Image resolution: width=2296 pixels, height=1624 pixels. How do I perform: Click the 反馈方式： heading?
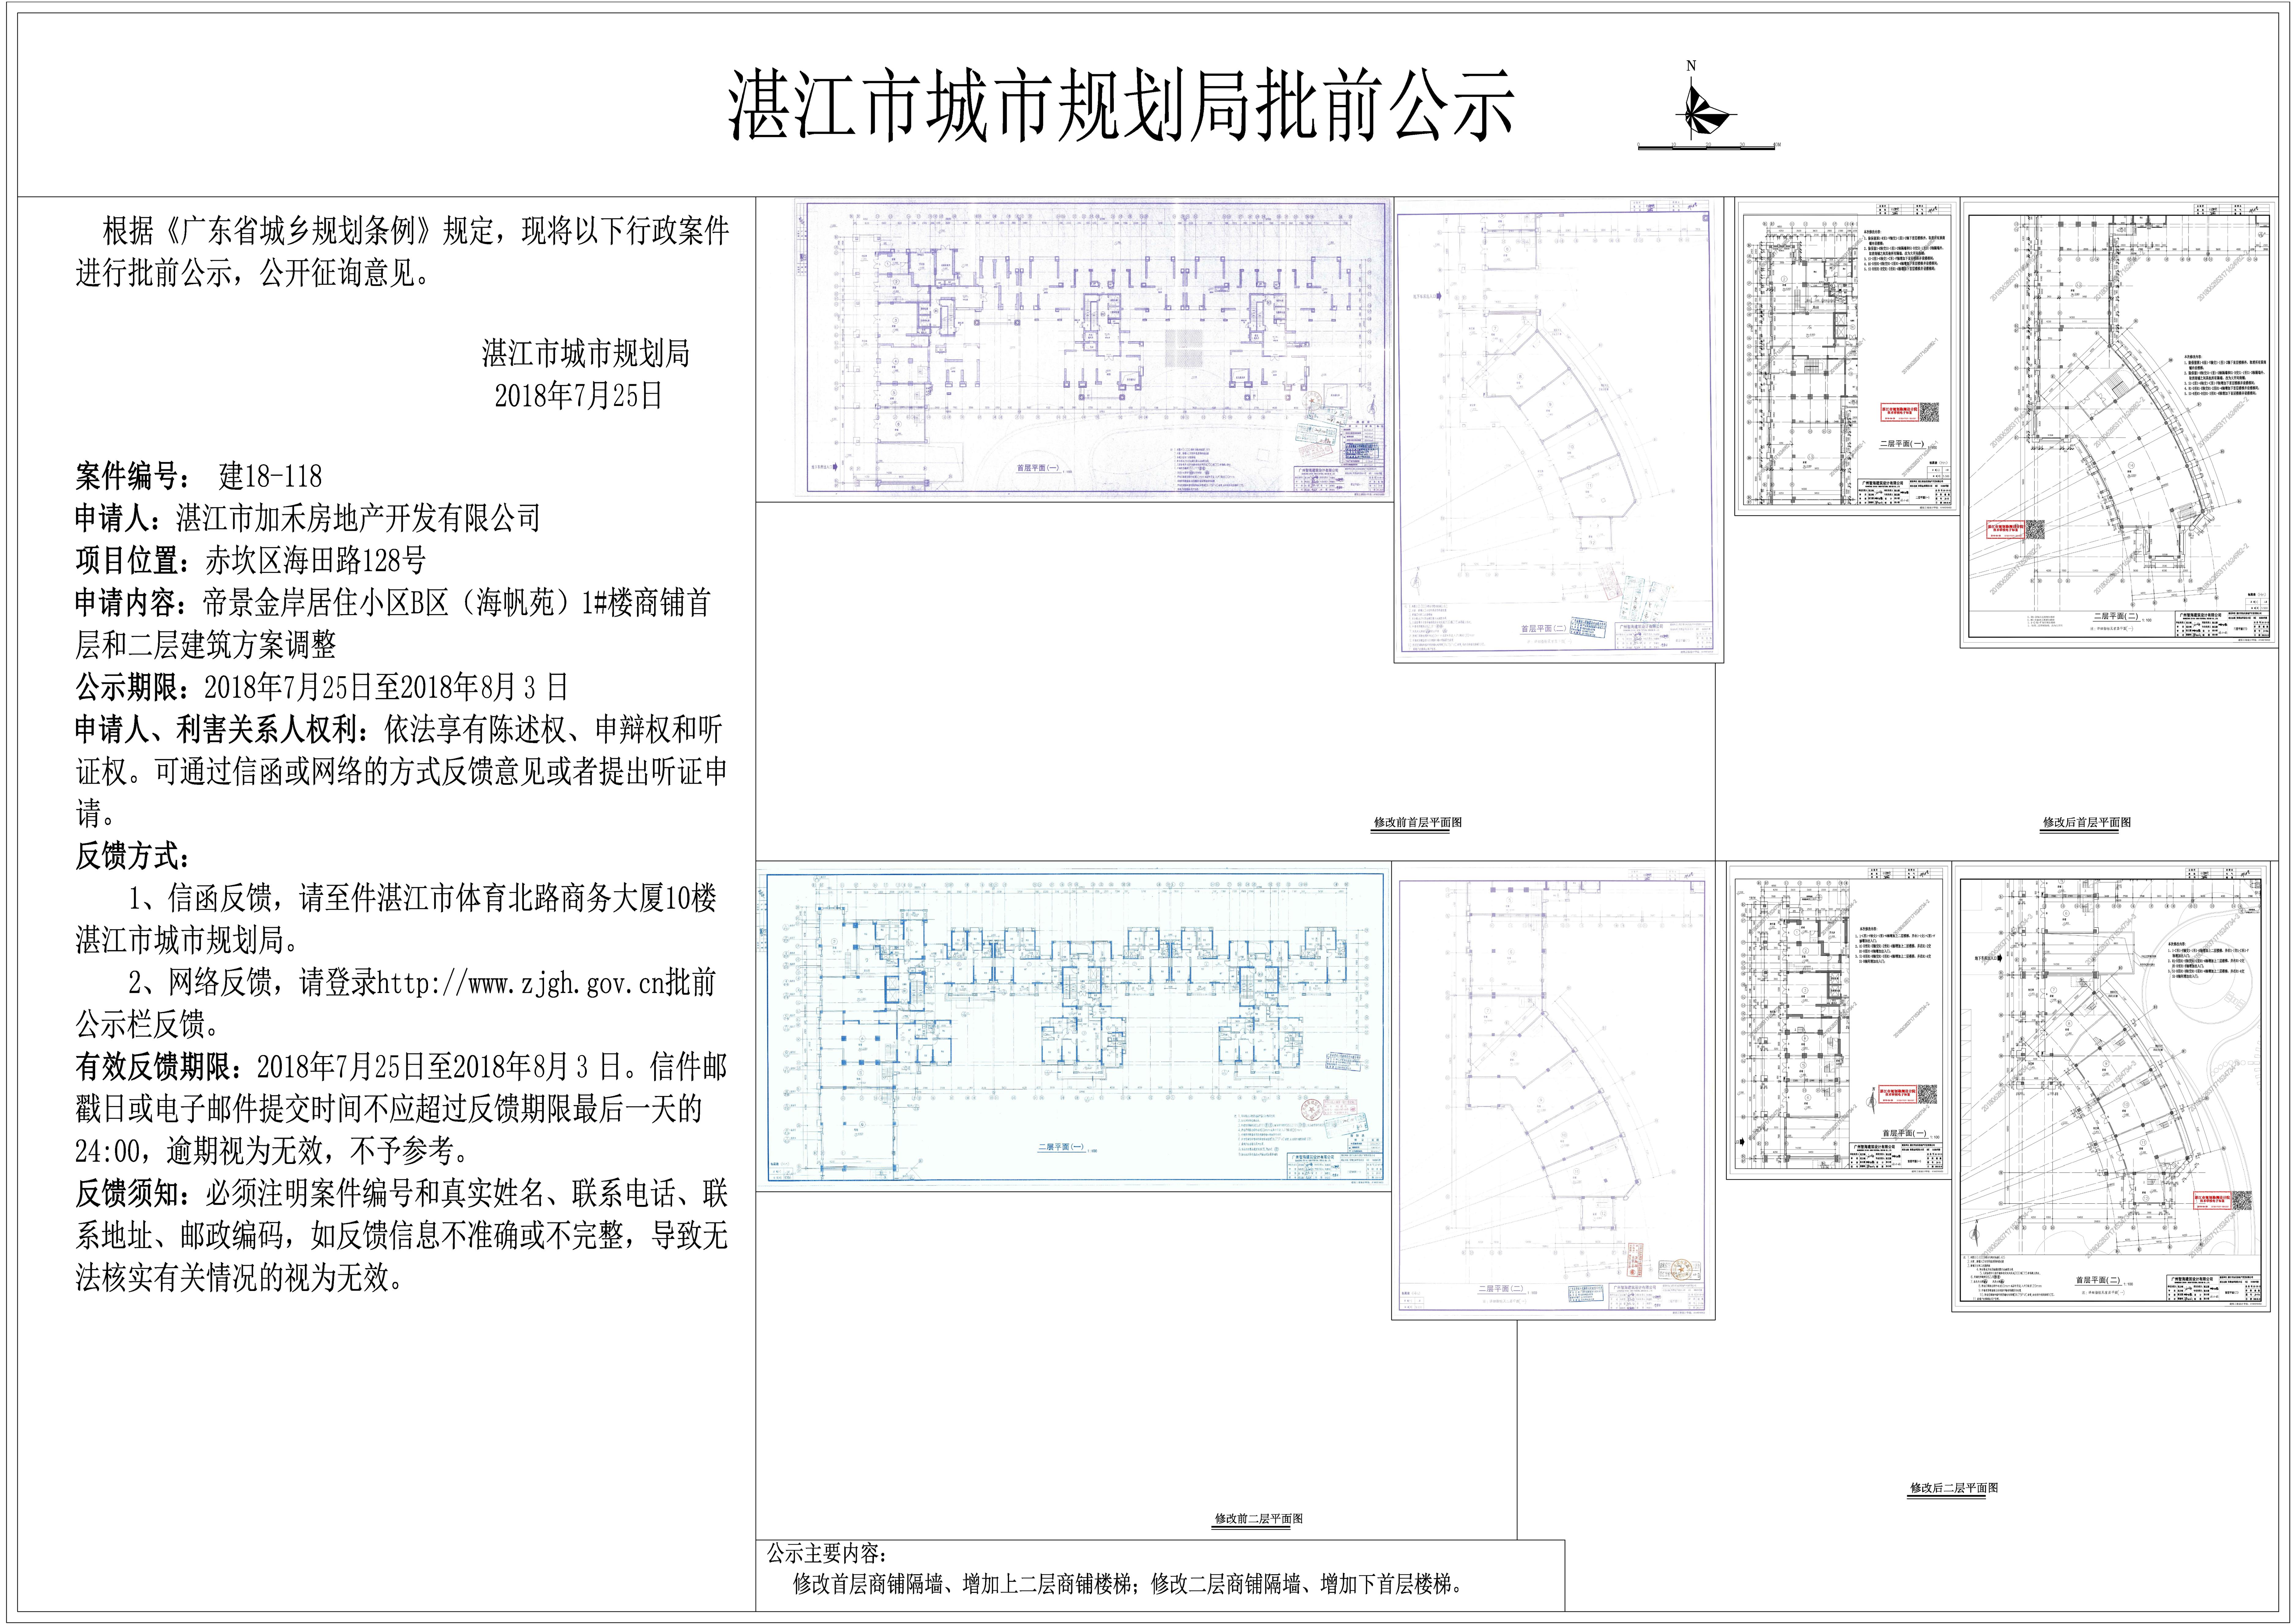point(133,856)
